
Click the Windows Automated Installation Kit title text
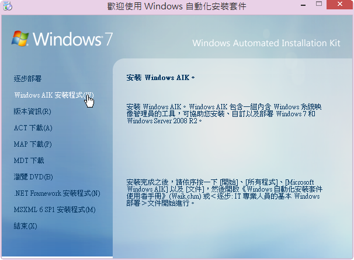(266, 43)
